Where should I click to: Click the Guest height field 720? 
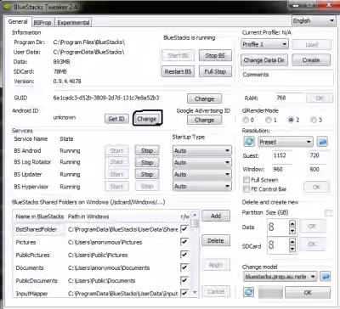(x=319, y=155)
